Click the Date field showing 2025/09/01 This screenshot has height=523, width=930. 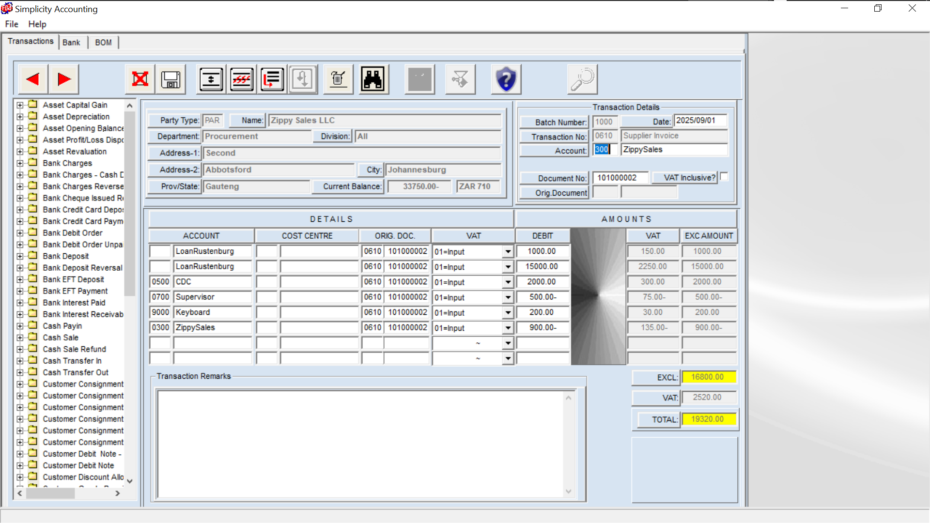[x=700, y=121]
